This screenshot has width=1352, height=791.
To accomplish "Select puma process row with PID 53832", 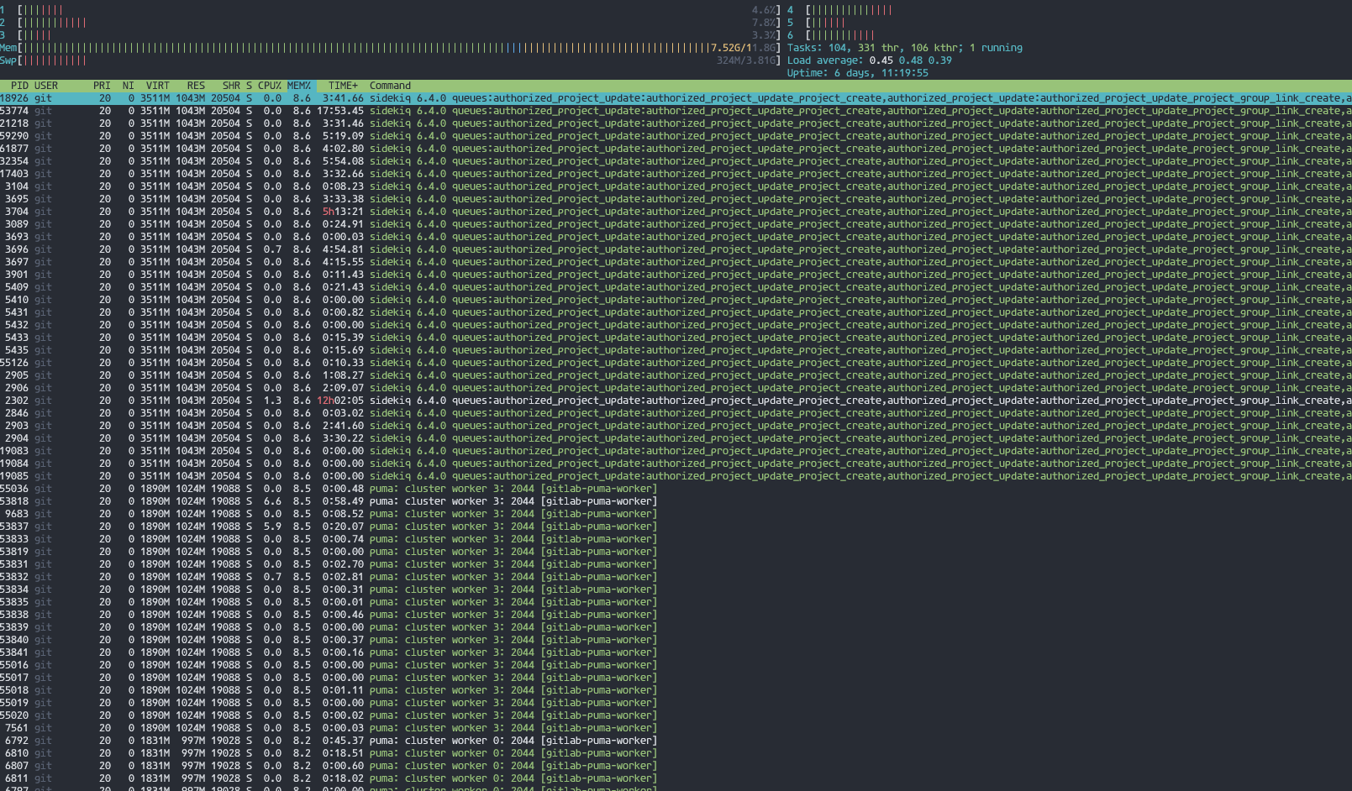I will pos(676,577).
